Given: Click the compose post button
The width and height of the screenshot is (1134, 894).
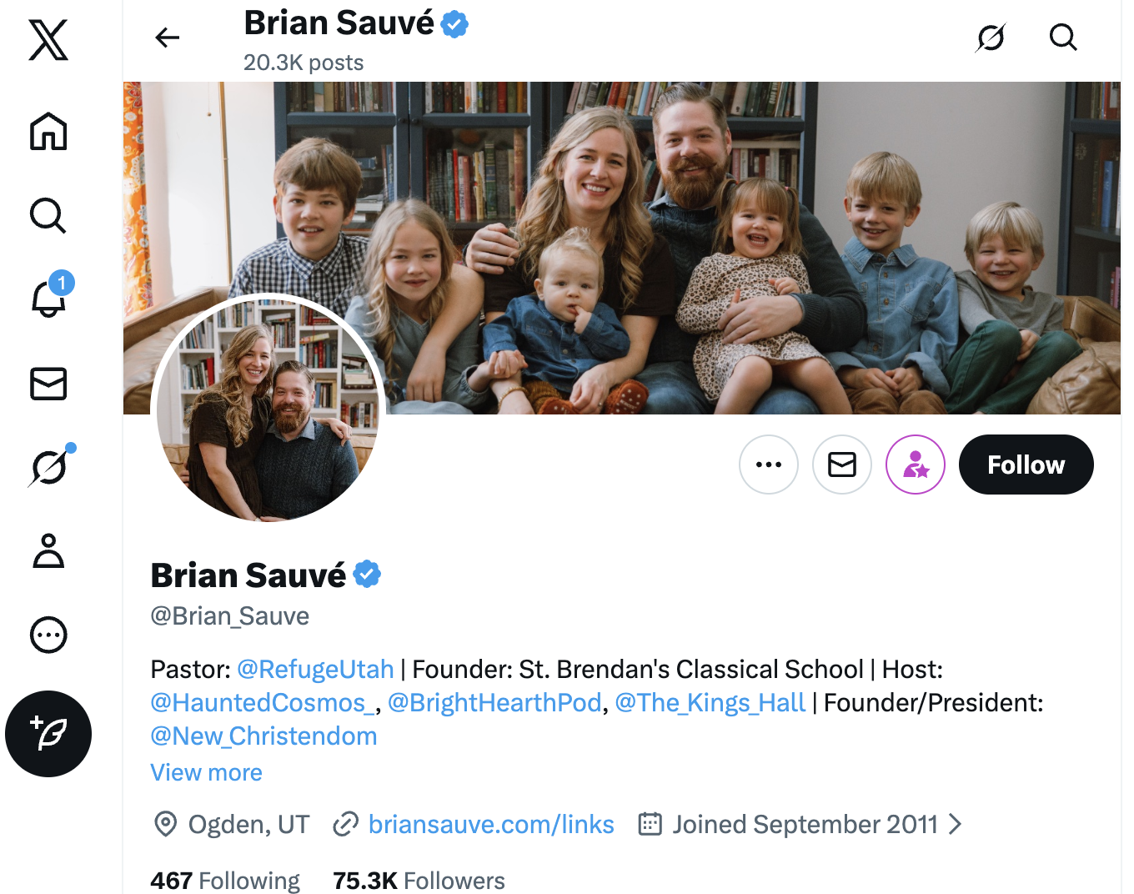Looking at the screenshot, I should coord(48,734).
